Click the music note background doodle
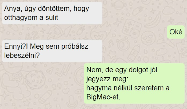Screen dimensions: 187x109 (111, 43)
